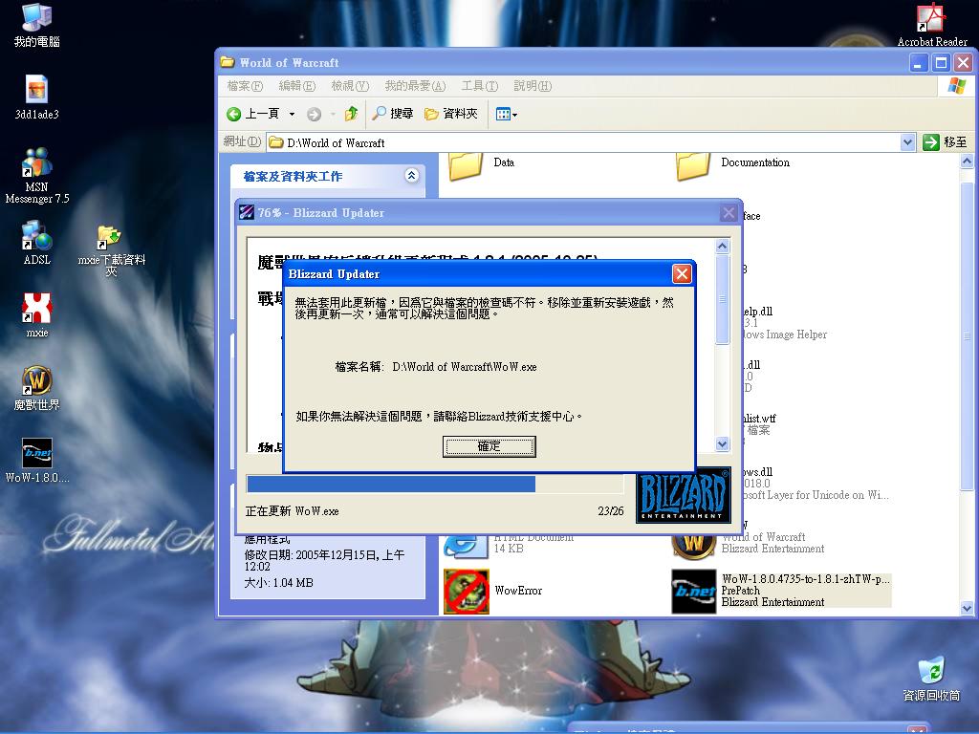Expand the back history dropdown arrow
This screenshot has height=734, width=979.
click(292, 115)
